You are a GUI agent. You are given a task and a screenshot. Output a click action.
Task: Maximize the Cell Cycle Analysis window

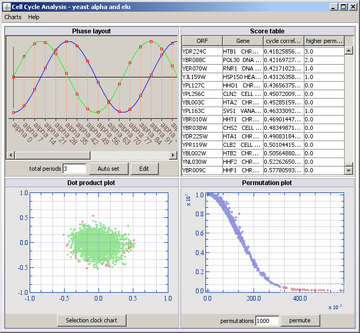[343, 7]
